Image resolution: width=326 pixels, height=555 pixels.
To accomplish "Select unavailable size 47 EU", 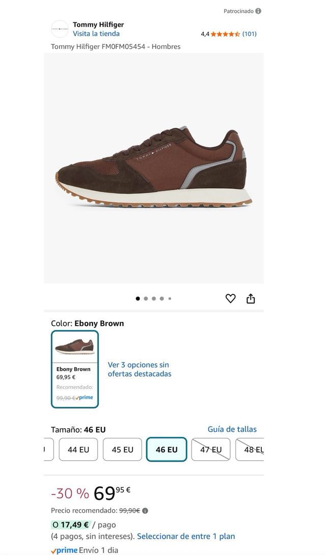I will point(211,450).
